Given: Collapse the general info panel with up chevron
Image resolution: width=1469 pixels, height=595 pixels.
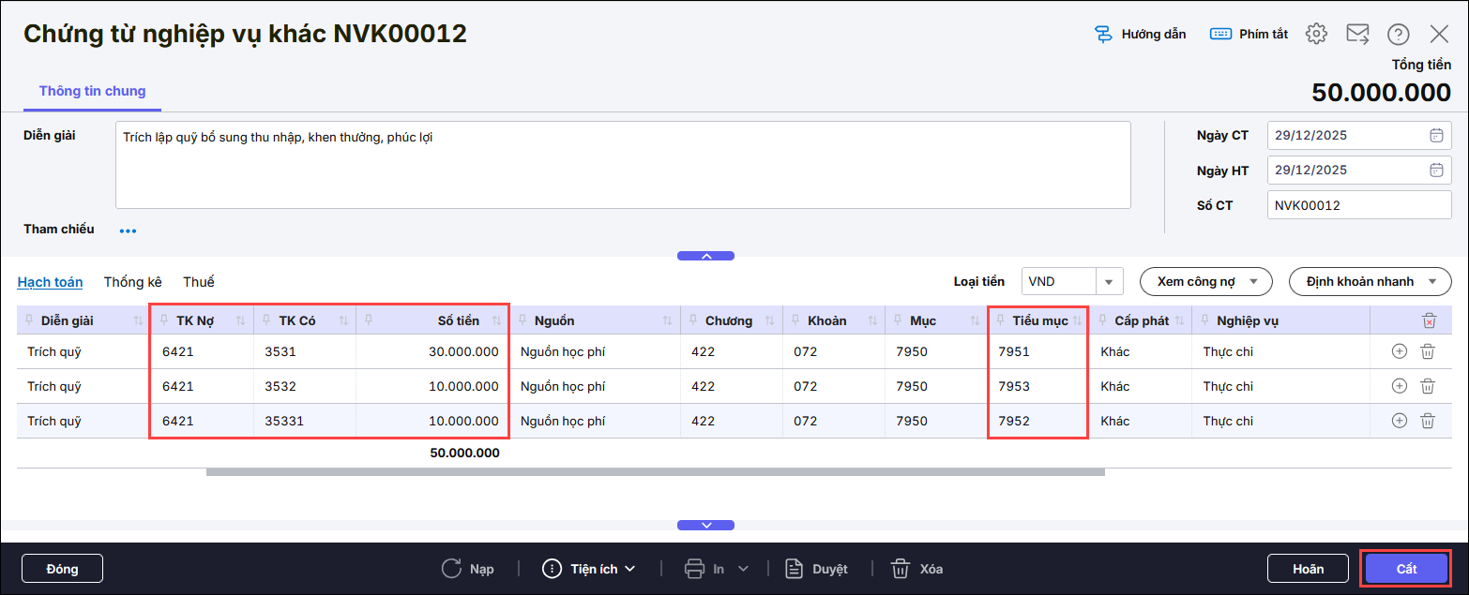Looking at the screenshot, I should click(x=705, y=256).
